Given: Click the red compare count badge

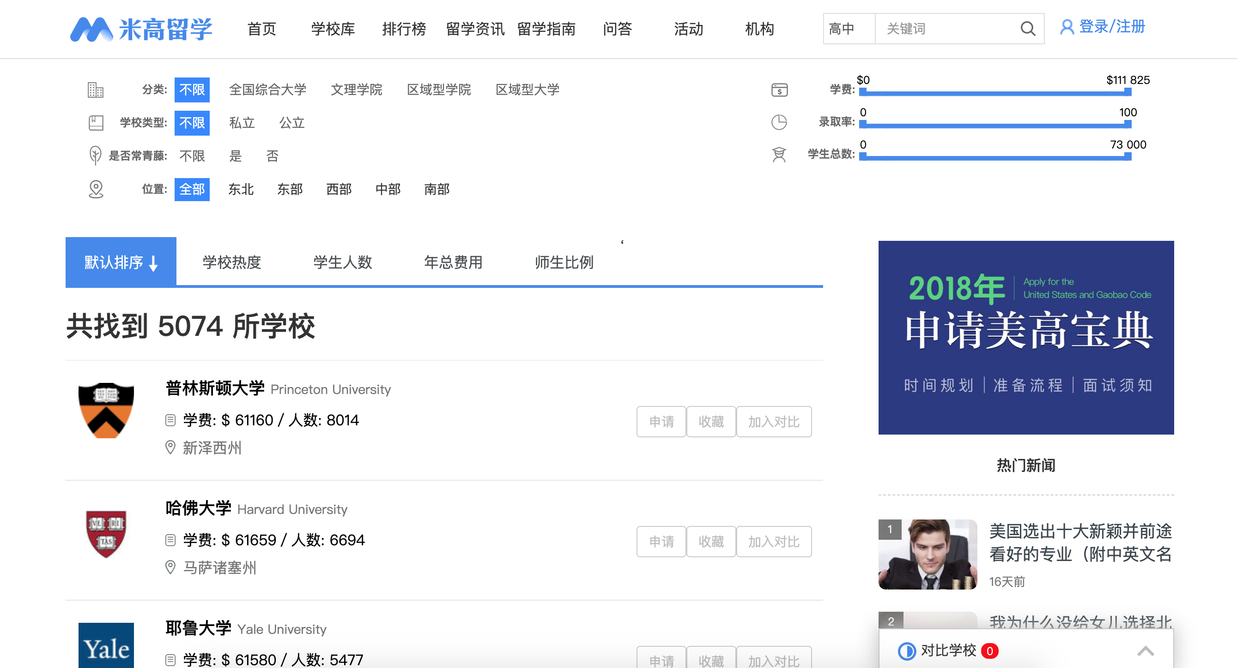Looking at the screenshot, I should coord(990,651).
